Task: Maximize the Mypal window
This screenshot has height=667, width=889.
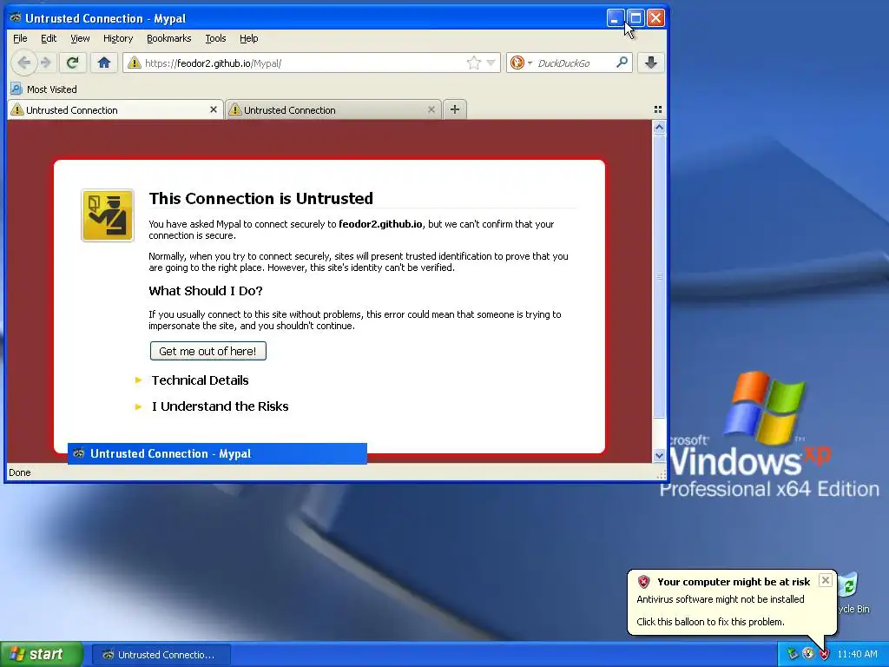Action: point(635,18)
